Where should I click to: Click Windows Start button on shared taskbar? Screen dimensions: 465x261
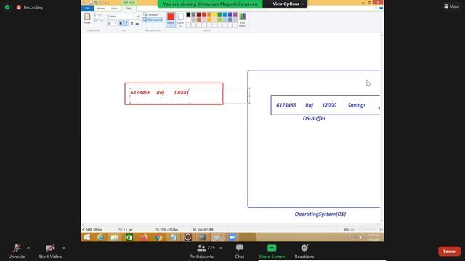tap(86, 237)
